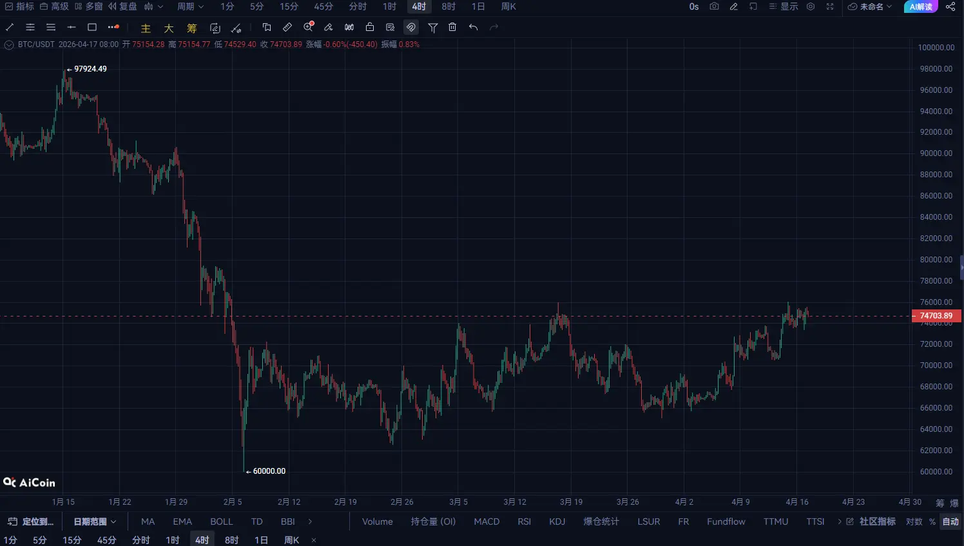Image resolution: width=964 pixels, height=546 pixels.
Task: Enter fullscreen mode for the chart
Action: 830,6
